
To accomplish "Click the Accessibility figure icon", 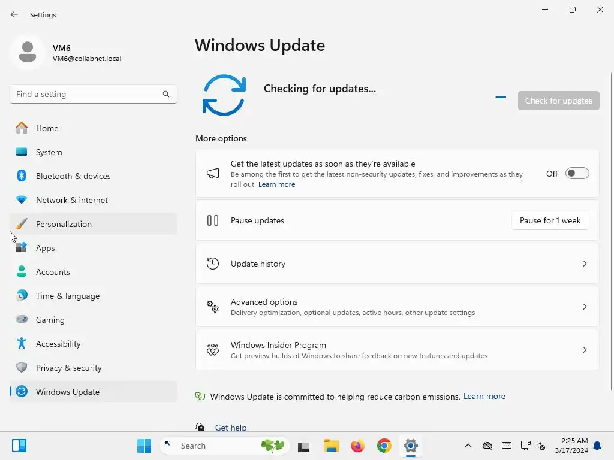I will point(22,343).
